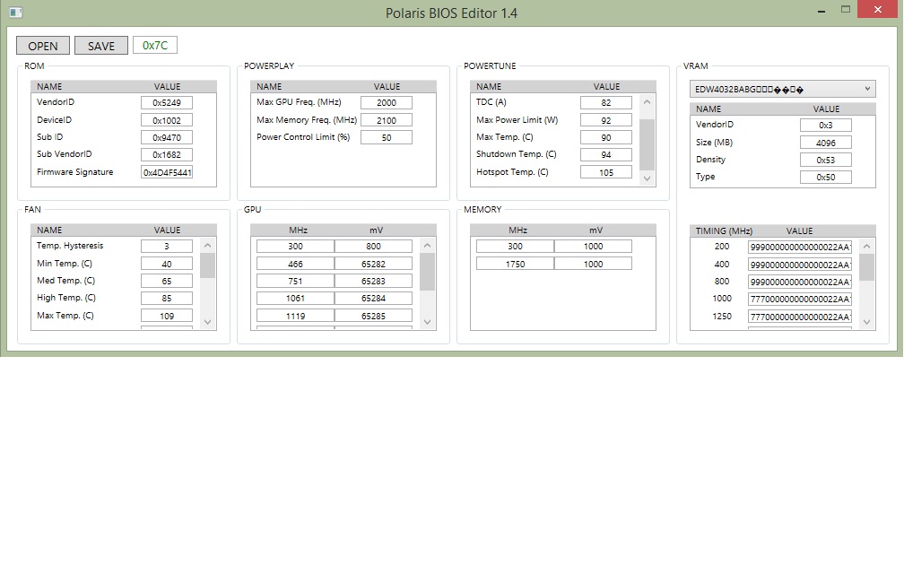The height and width of the screenshot is (565, 904).
Task: Edit the timing value for 1000 MHz
Action: point(800,299)
